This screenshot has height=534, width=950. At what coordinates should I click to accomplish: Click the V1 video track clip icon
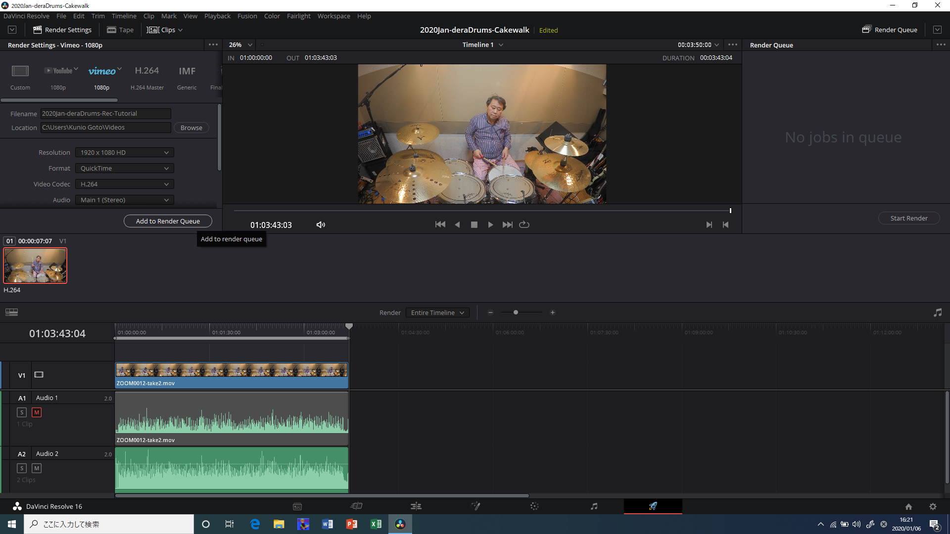pyautogui.click(x=39, y=375)
